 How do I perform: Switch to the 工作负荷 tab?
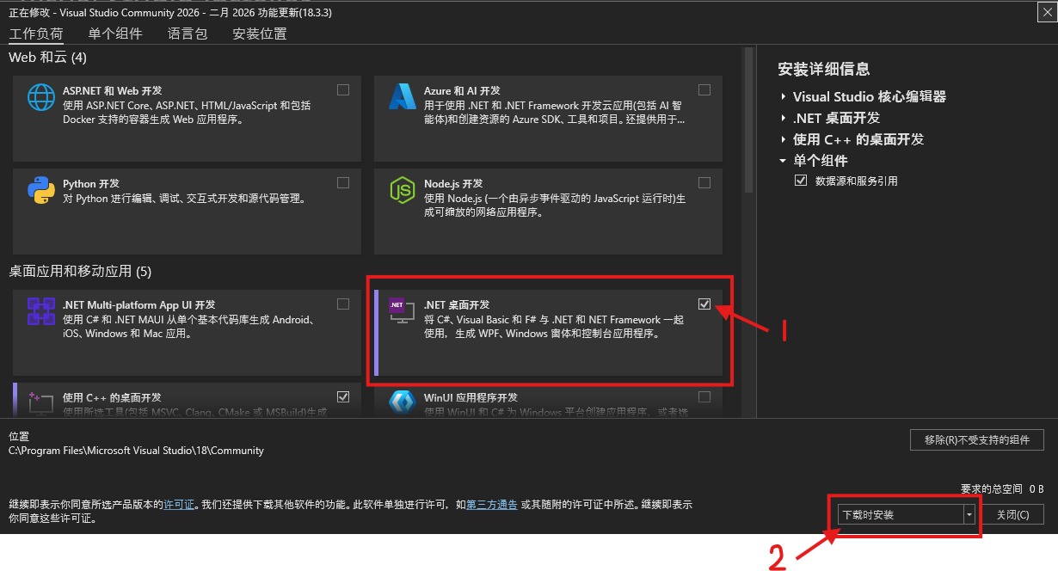tap(36, 34)
